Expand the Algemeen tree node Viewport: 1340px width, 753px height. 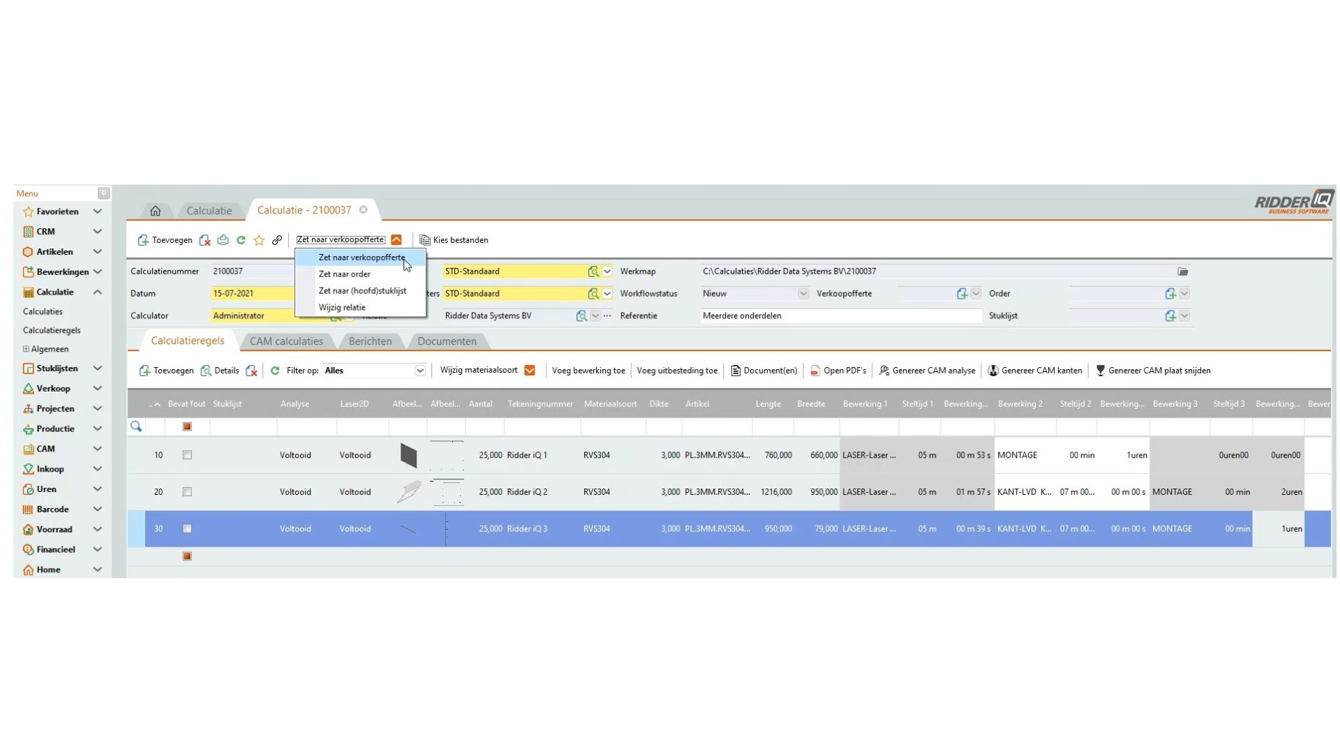pyautogui.click(x=26, y=349)
